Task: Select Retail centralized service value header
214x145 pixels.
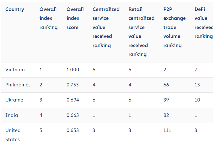Action: (141, 32)
